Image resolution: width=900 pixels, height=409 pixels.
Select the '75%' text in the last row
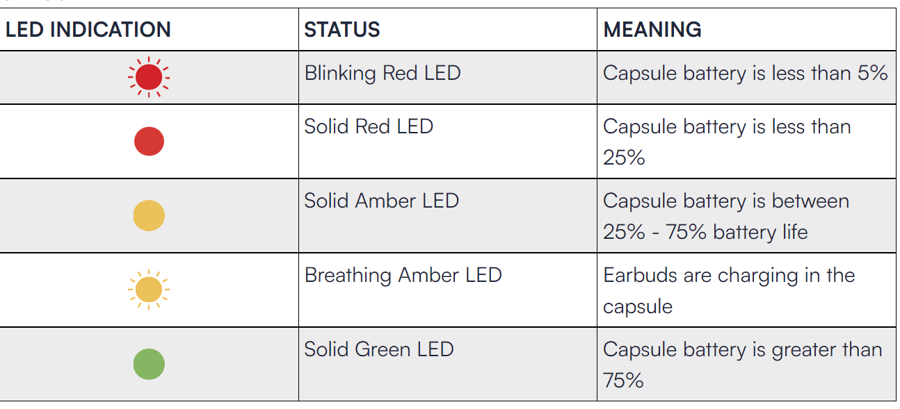[x=624, y=380]
